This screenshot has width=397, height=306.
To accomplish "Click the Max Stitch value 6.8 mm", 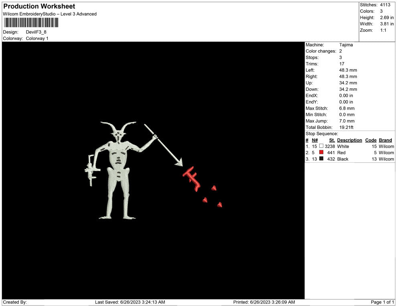I will (x=346, y=108).
